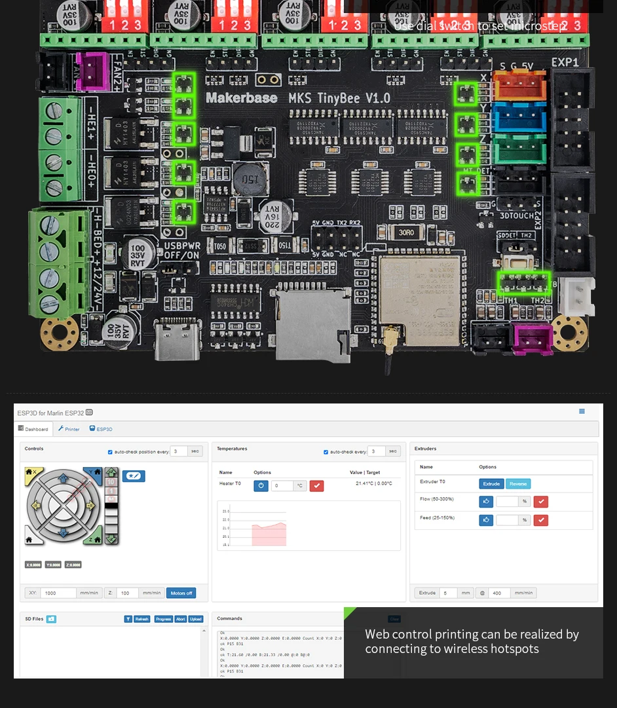This screenshot has height=708, width=617.
Task: Select the Z jog step of 10
Action: click(x=111, y=482)
